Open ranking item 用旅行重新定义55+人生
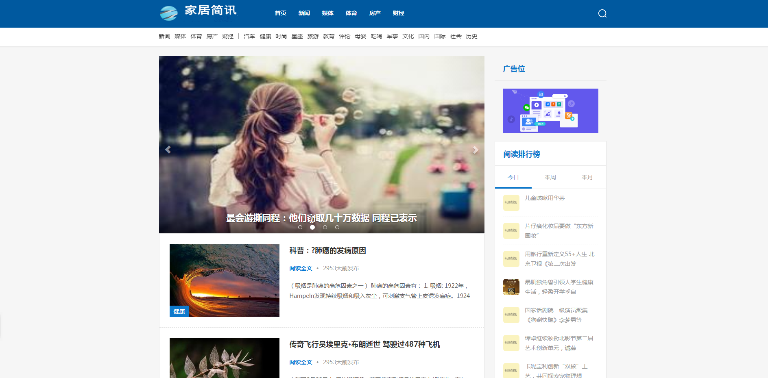Image resolution: width=768 pixels, height=378 pixels. click(x=560, y=259)
